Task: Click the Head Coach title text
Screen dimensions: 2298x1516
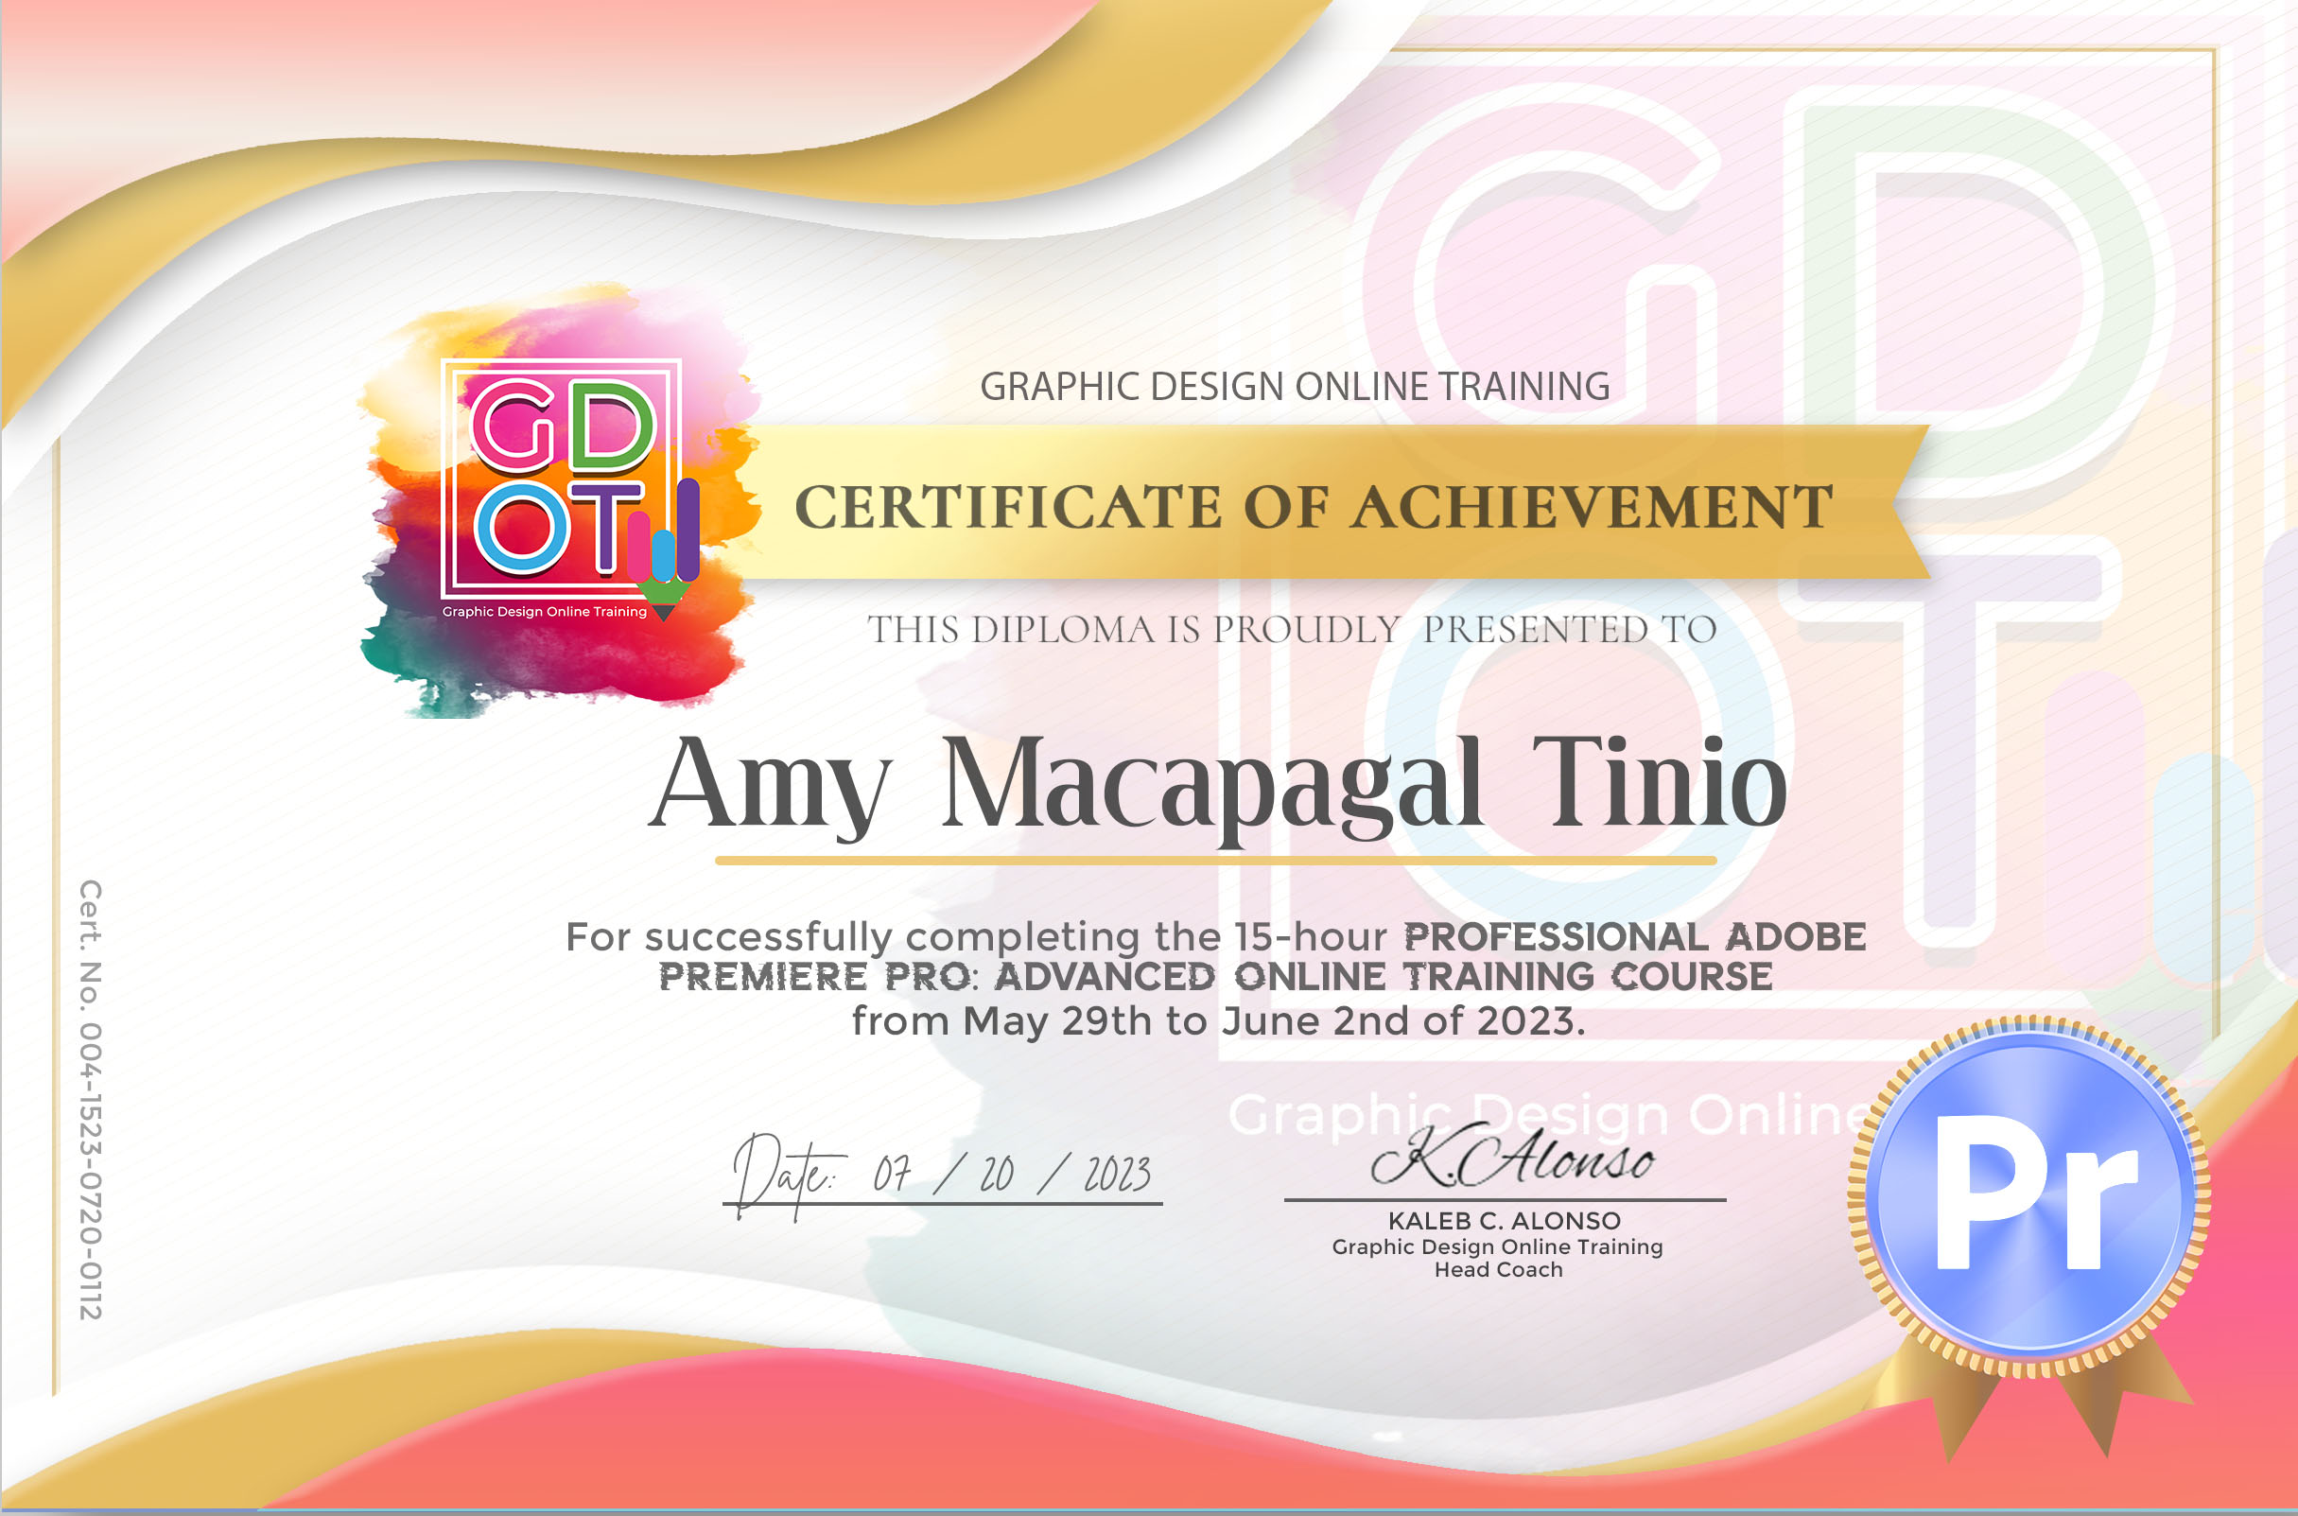Action: click(1498, 1270)
